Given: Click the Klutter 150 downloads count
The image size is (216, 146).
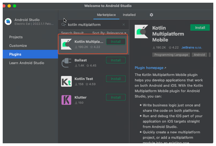Looking at the screenshot, I should (x=79, y=103).
